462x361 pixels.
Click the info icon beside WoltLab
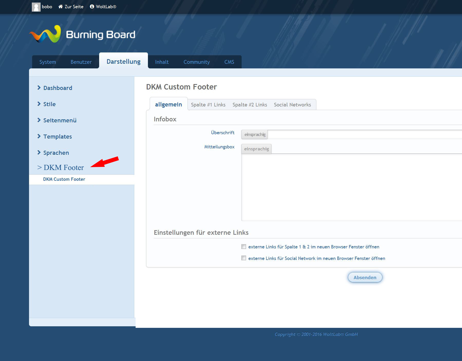tap(92, 7)
